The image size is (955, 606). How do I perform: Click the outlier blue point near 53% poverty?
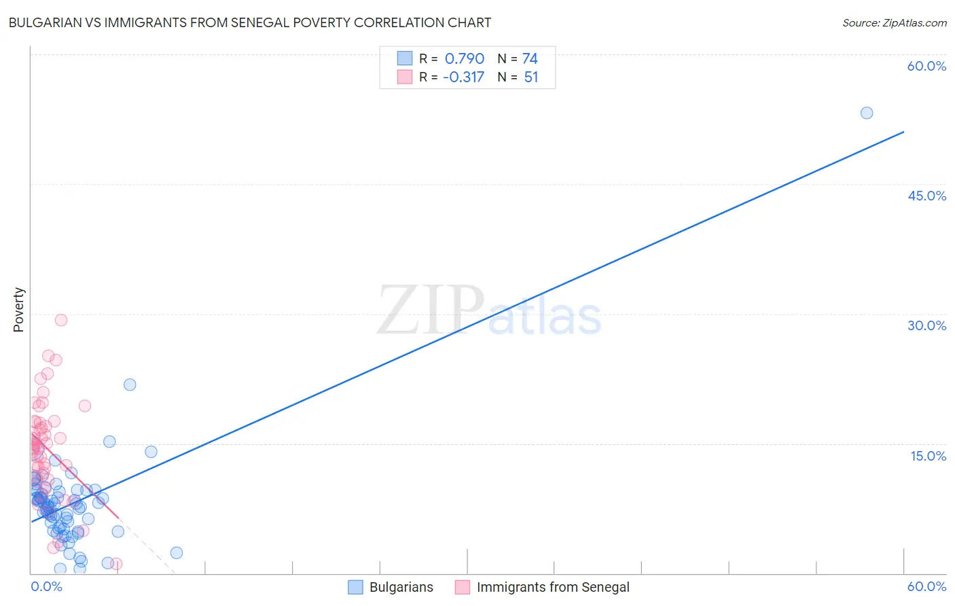pyautogui.click(x=867, y=113)
